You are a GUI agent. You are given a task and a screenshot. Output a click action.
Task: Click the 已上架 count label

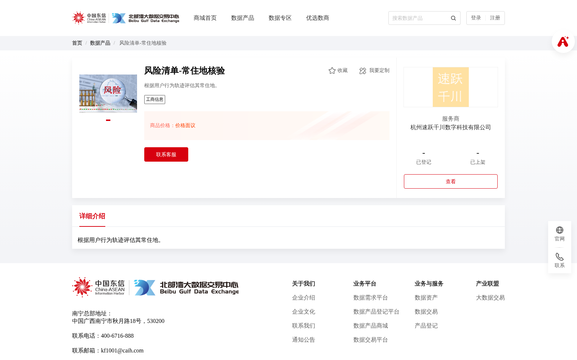click(478, 162)
